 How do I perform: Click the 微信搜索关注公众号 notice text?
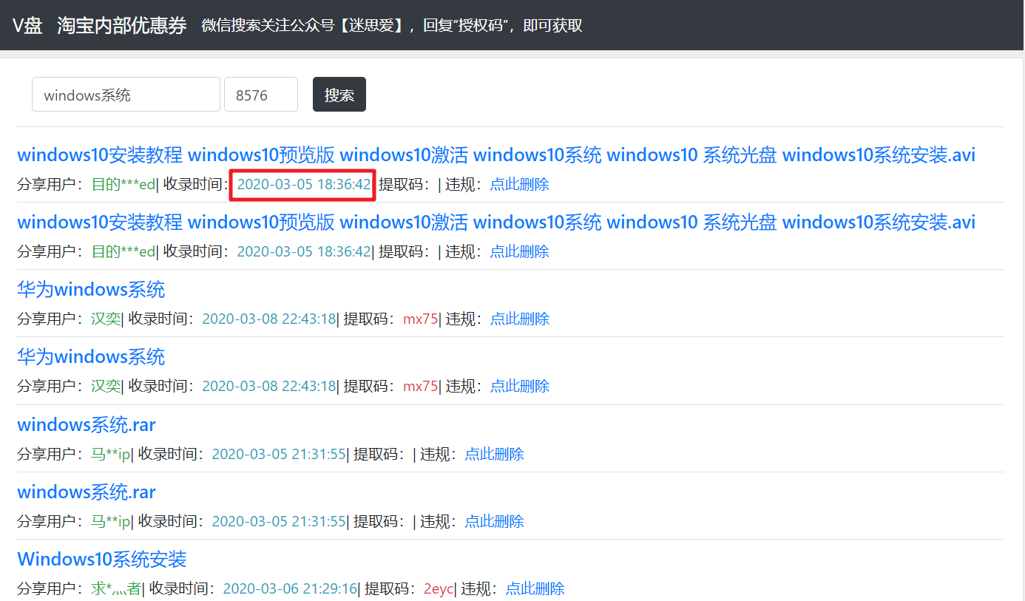click(x=392, y=26)
